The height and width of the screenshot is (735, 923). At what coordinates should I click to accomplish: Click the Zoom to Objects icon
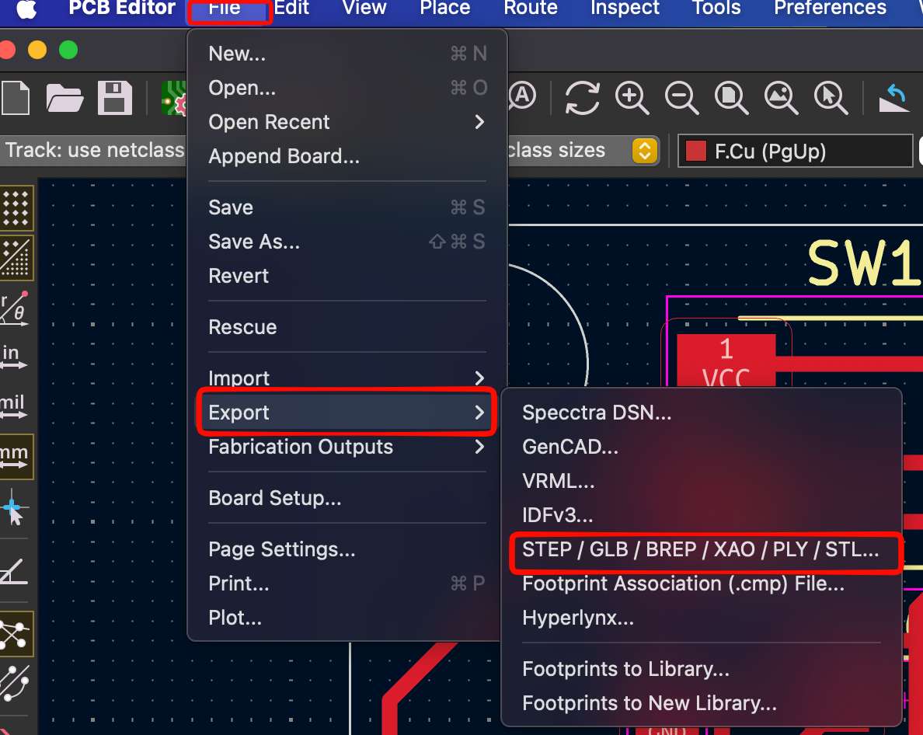tap(781, 98)
